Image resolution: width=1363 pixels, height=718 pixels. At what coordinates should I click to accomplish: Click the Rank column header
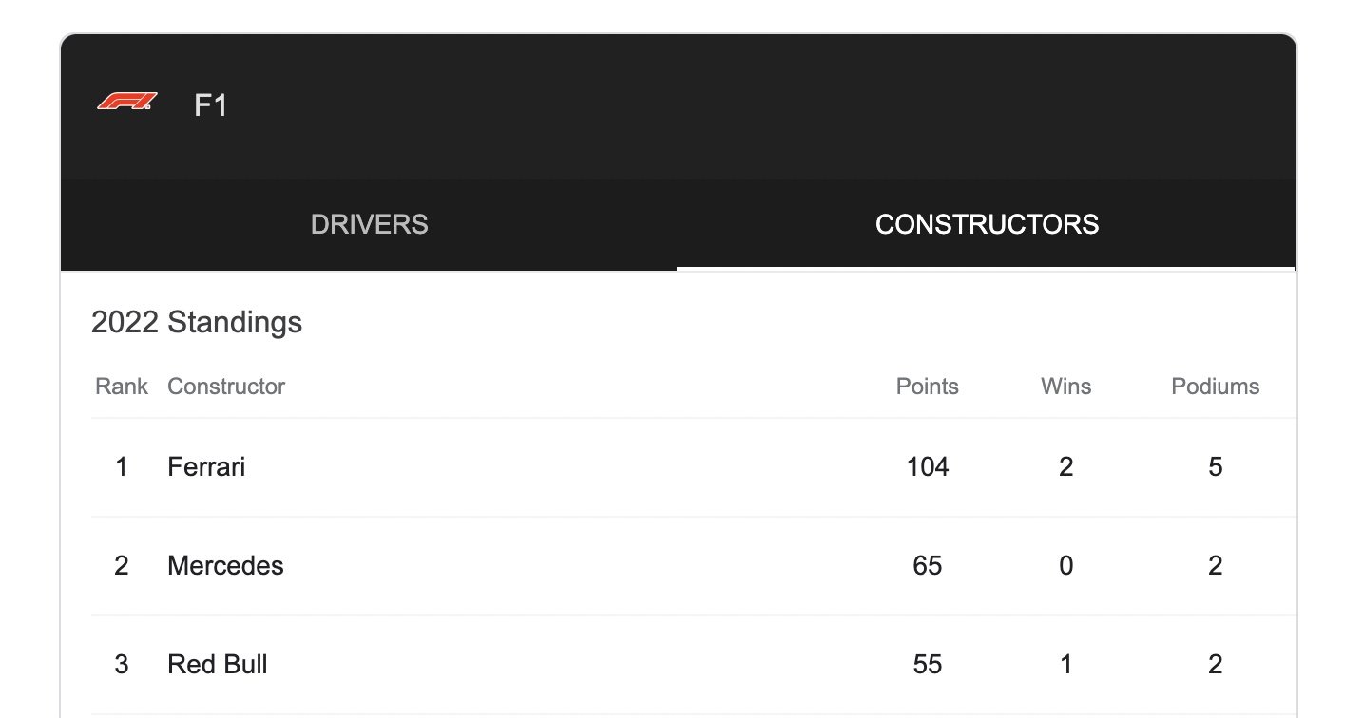coord(122,387)
